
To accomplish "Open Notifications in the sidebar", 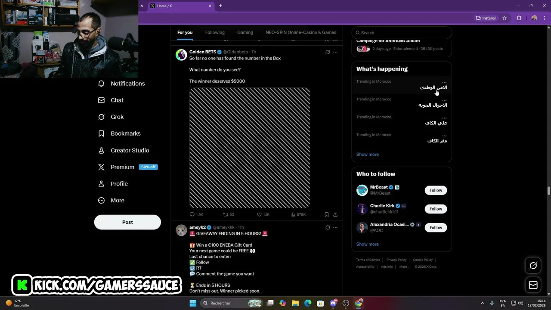I will [x=122, y=84].
